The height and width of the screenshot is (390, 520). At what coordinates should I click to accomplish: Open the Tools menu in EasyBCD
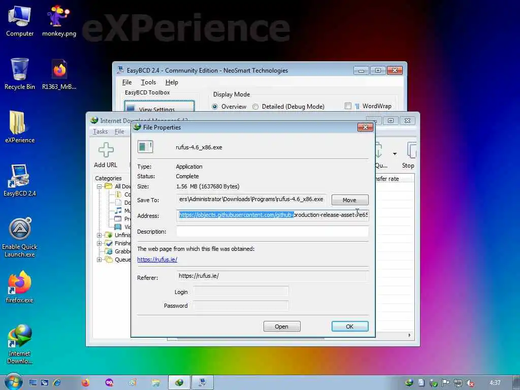coord(148,82)
